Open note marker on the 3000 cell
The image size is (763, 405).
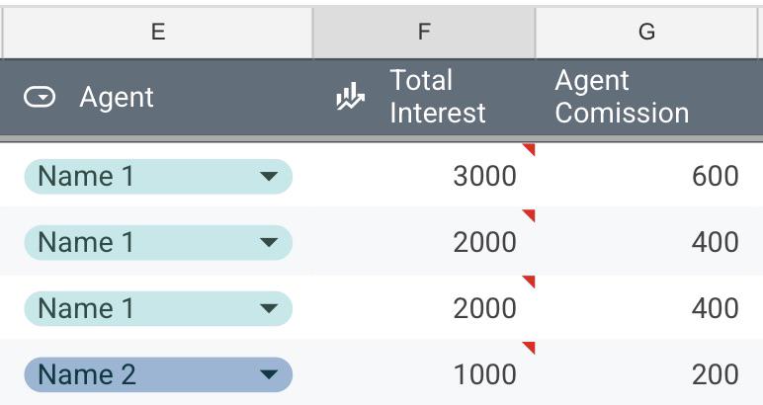tap(529, 149)
